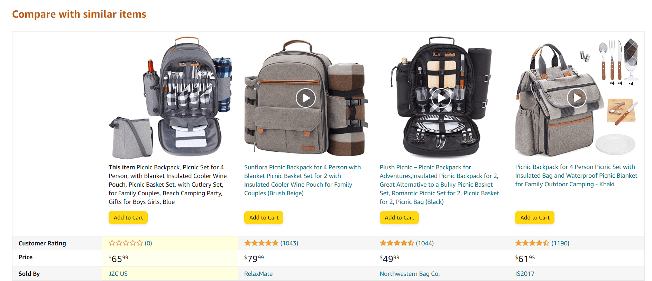
Task: Open the blue JZC picnic backpack image
Action: 170,97
